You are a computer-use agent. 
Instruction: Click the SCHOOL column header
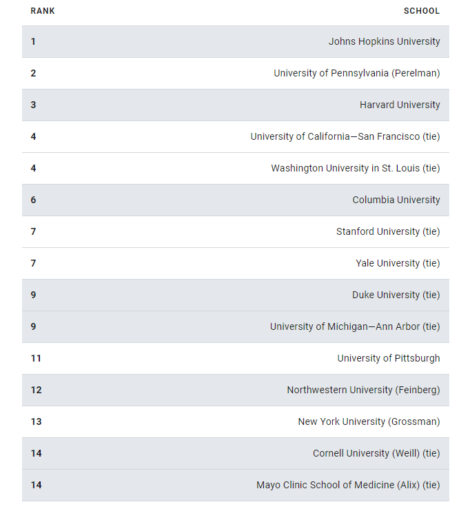click(x=421, y=11)
